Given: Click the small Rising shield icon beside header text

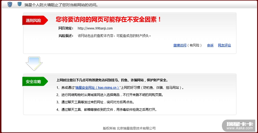Looking at the screenshot, I should [x=20, y=4].
